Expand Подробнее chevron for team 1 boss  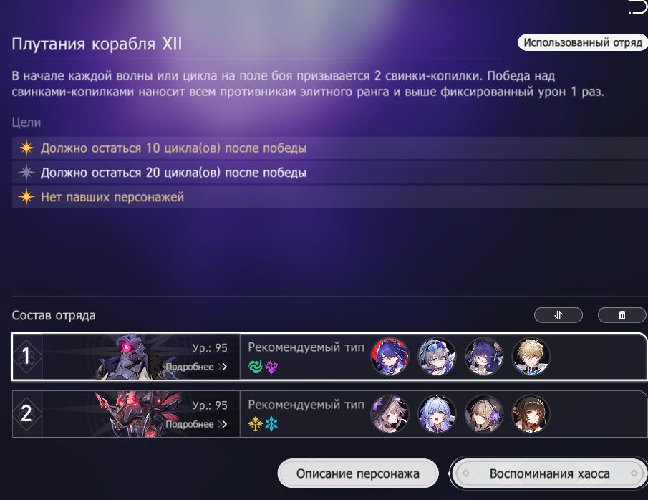coord(223,367)
